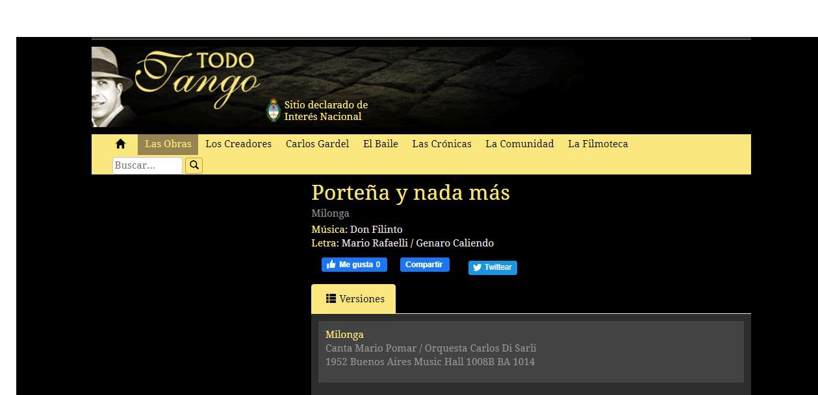Image resolution: width=818 pixels, height=395 pixels.
Task: Click inside the Buscar search field
Action: pos(147,165)
